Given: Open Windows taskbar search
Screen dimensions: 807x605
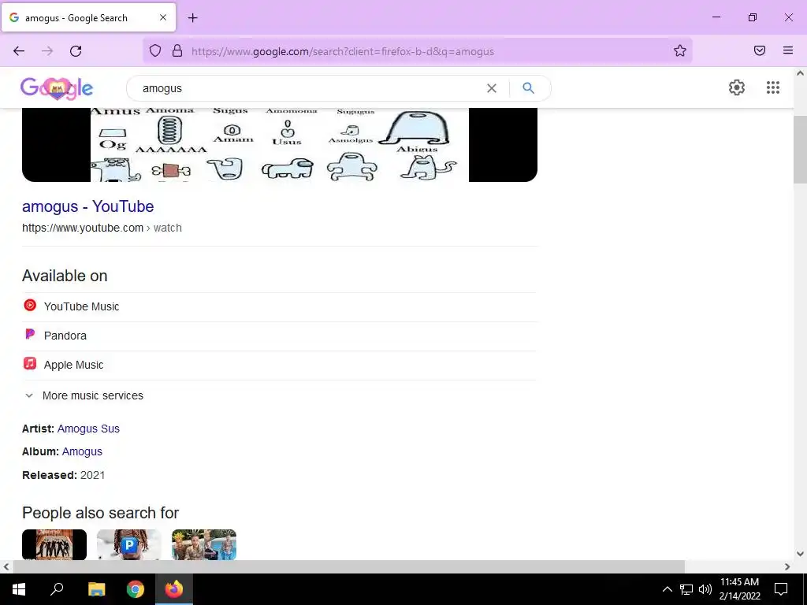Looking at the screenshot, I should [57, 589].
